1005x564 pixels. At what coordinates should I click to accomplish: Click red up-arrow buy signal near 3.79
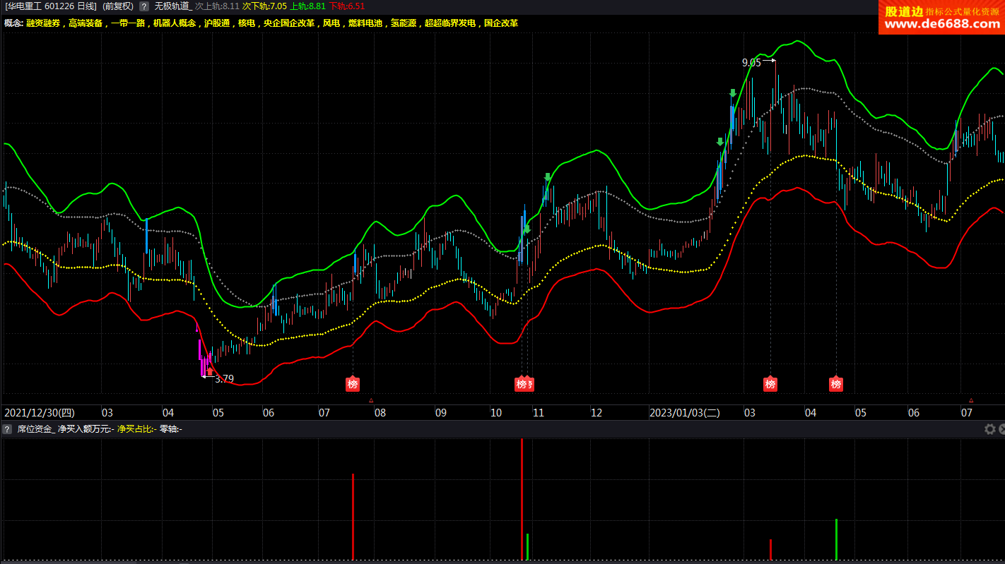click(x=209, y=371)
